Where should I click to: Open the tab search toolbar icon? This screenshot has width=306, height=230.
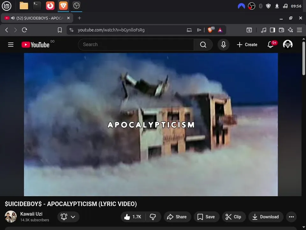click(249, 30)
